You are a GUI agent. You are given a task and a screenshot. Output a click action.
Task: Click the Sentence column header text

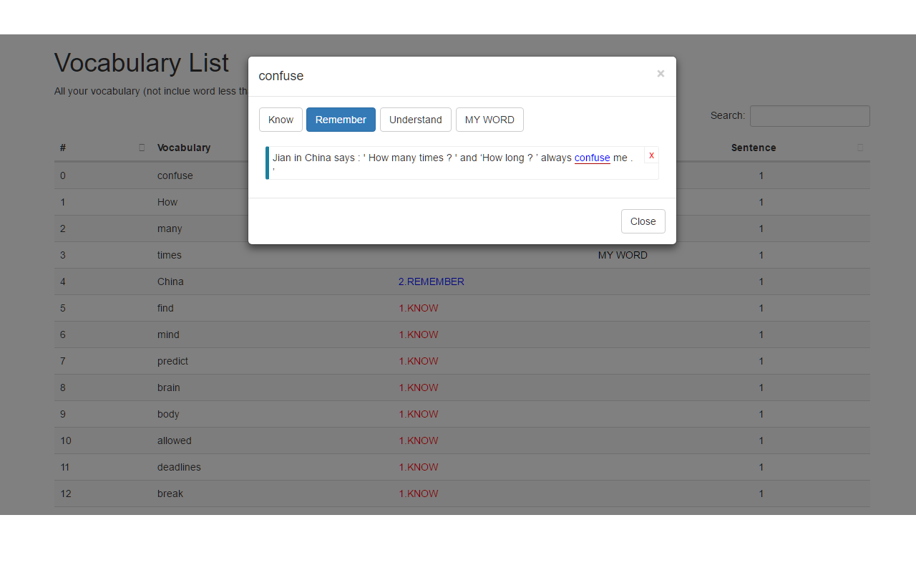(754, 148)
